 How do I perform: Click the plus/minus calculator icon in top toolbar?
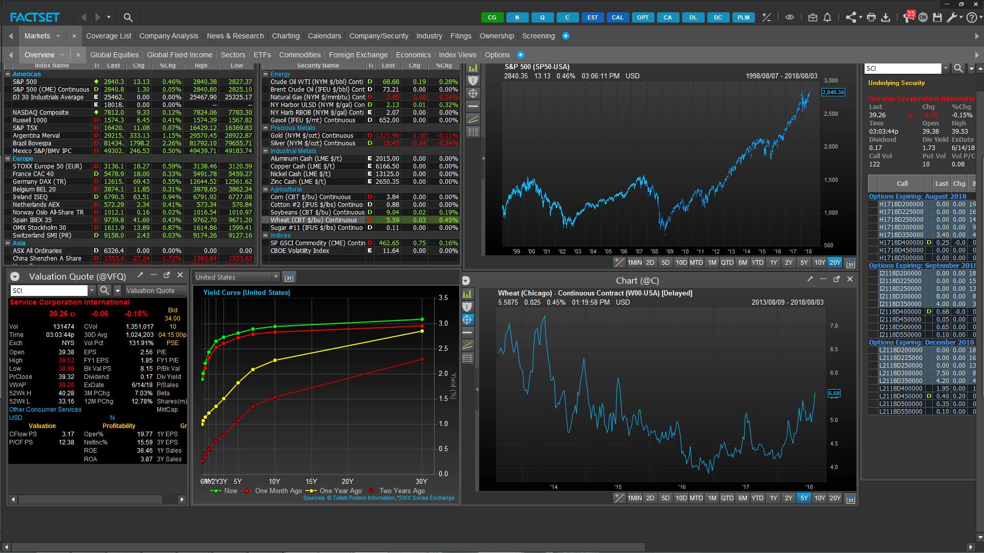[x=767, y=17]
